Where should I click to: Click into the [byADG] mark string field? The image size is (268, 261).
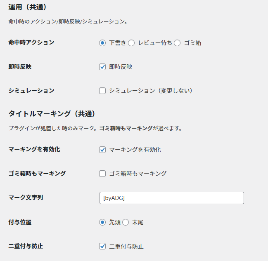pos(171,198)
